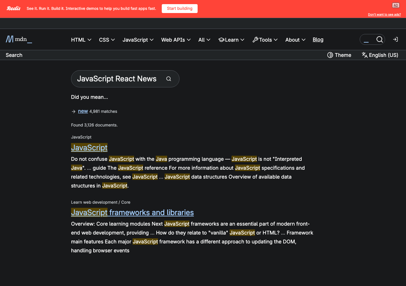Click the graduation cap icon on Learn menu
The width and height of the screenshot is (406, 286).
coord(221,40)
